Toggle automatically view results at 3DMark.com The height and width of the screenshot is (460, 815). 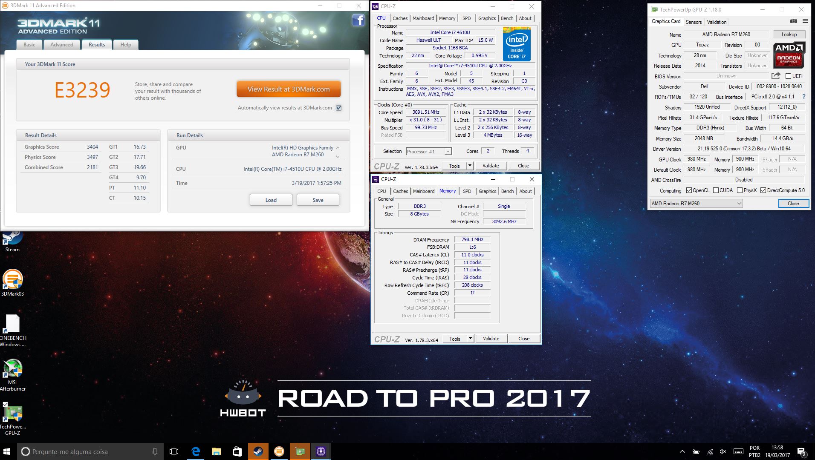pos(338,108)
